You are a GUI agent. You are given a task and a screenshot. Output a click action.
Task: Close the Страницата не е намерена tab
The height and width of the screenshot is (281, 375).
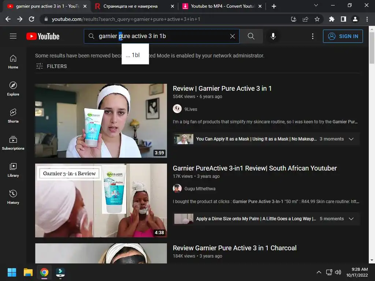172,6
